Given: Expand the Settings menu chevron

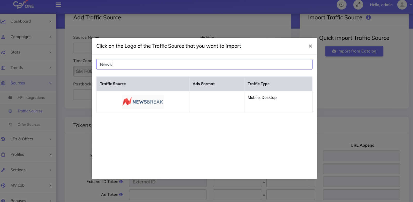Looking at the screenshot, I should (x=50, y=170).
